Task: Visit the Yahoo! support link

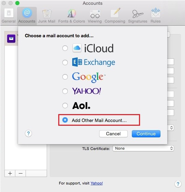Action: (97, 183)
